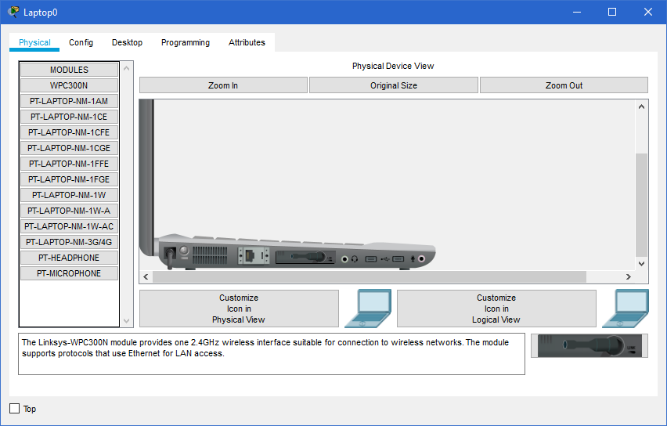This screenshot has height=426, width=667.
Task: Click the physical view laptop icon preview
Action: (368, 309)
